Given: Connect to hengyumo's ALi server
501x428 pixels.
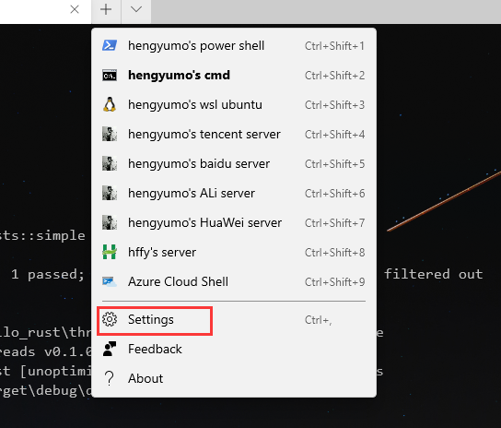Looking at the screenshot, I should [x=234, y=193].
